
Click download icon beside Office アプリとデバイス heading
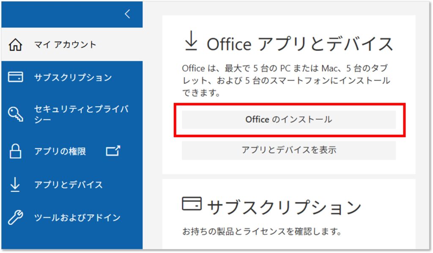191,41
